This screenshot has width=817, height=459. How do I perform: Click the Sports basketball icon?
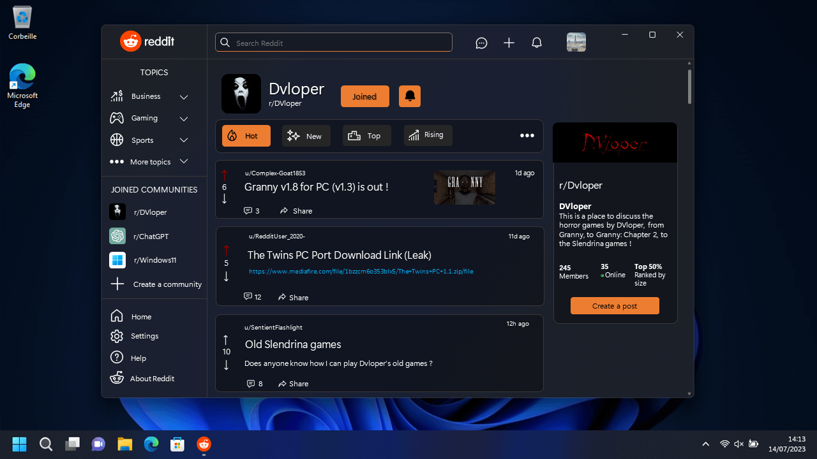point(117,140)
